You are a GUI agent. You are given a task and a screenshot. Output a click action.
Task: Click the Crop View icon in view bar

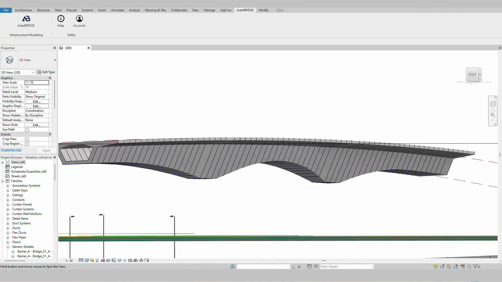[103, 260]
